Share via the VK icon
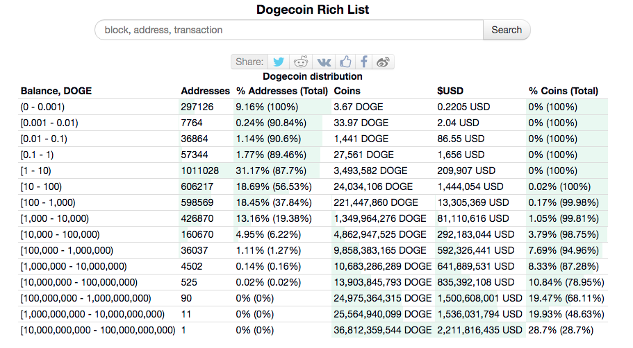The height and width of the screenshot is (348, 633). click(x=323, y=62)
